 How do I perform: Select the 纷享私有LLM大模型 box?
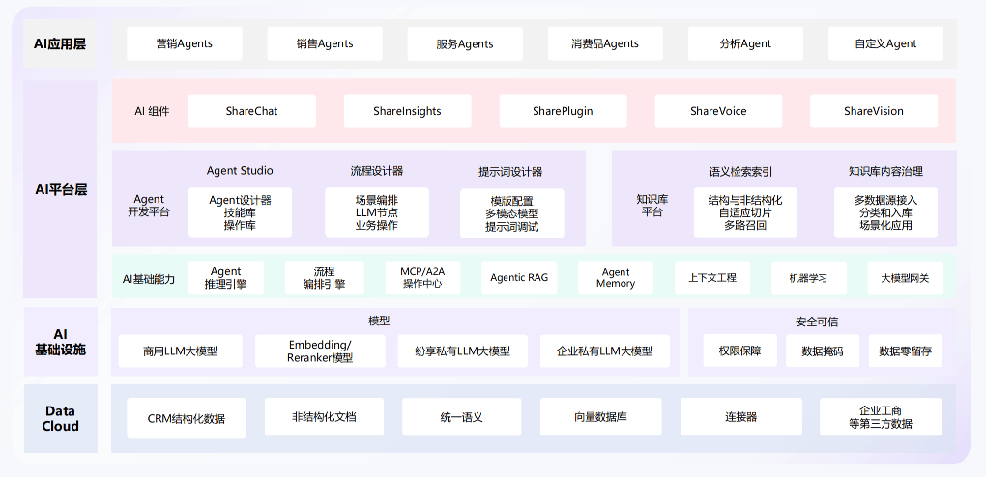pyautogui.click(x=463, y=351)
